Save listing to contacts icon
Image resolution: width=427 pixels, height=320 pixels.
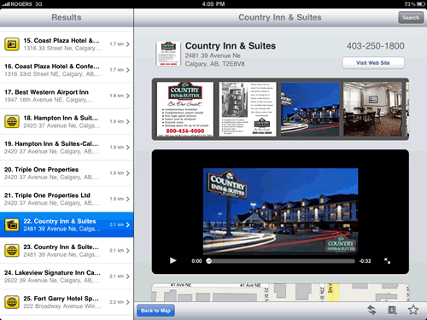click(392, 310)
